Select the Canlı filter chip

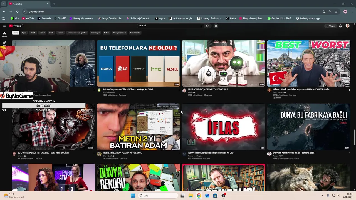(x=51, y=33)
